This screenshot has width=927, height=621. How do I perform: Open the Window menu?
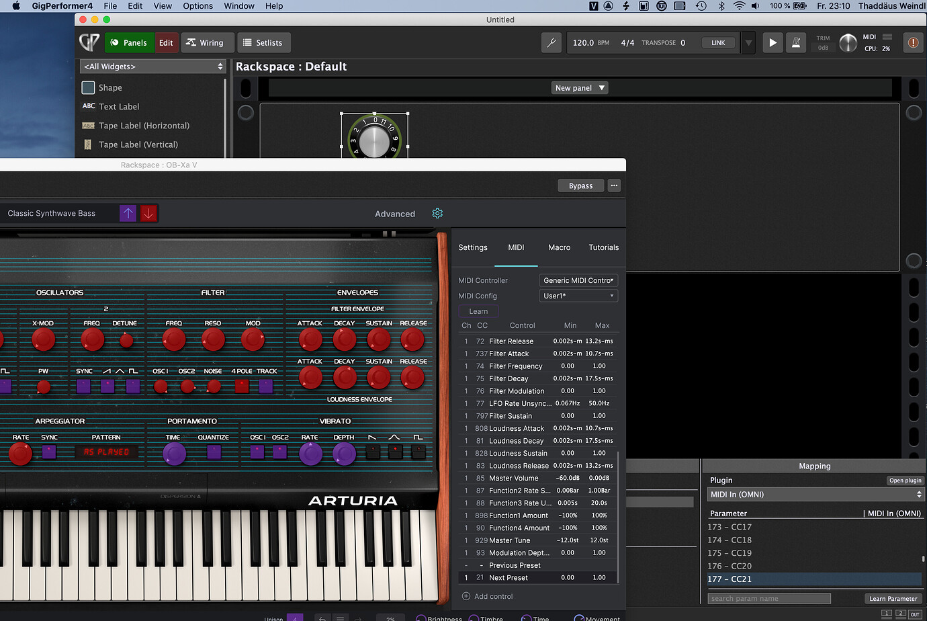[239, 6]
